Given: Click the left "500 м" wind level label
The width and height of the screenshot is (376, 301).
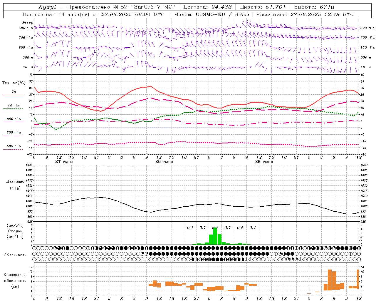Looking at the screenshot, I should point(28,57).
